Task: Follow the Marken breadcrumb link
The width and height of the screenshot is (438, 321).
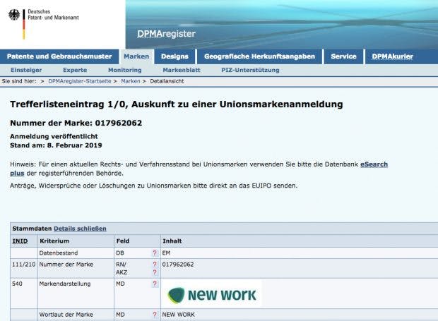Action: pyautogui.click(x=131, y=81)
